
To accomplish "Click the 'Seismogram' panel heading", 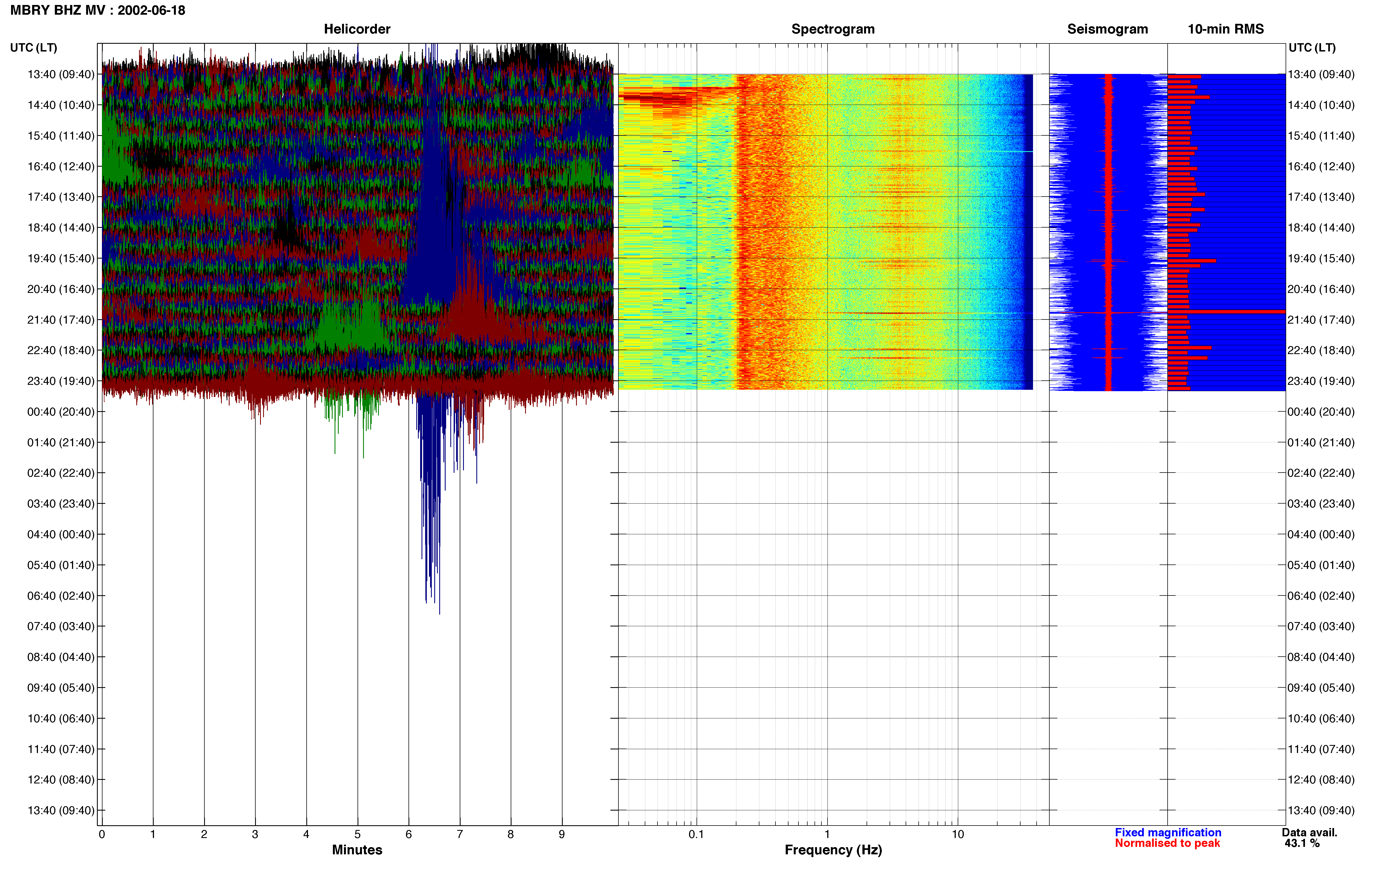I will pos(1107,29).
